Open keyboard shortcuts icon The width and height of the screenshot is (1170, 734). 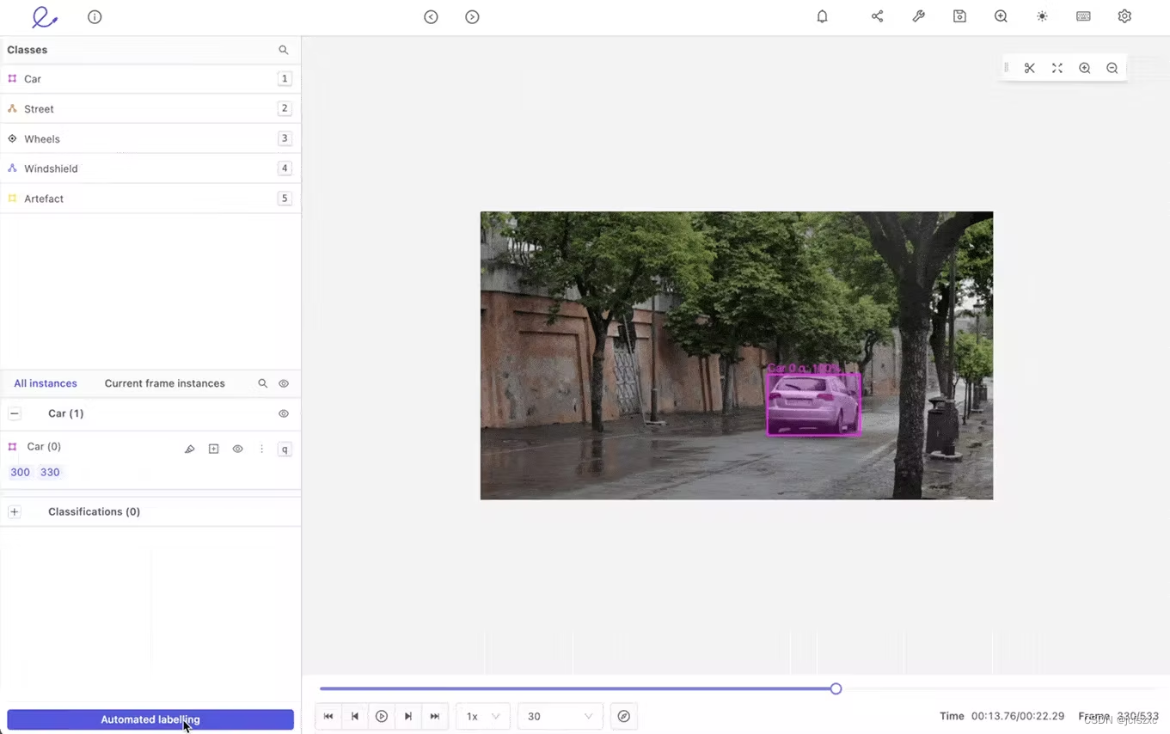(1083, 16)
